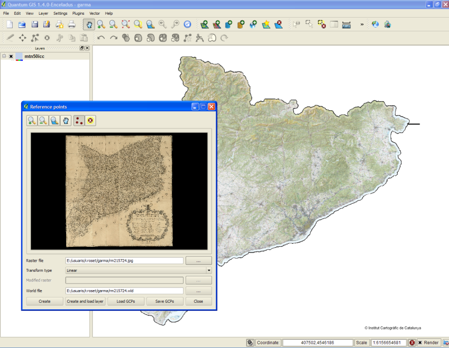Click the Add Raster Layer icon
This screenshot has width=449, height=348.
pos(217,24)
